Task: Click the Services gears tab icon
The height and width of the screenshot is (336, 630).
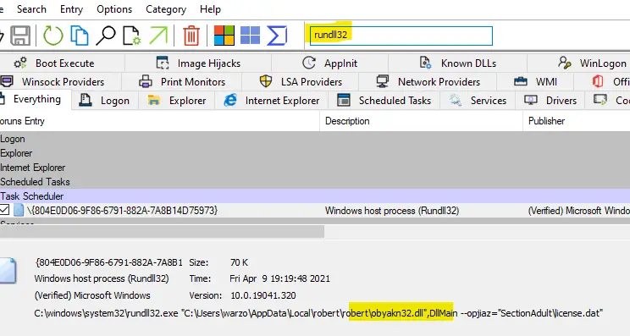Action: click(x=456, y=100)
